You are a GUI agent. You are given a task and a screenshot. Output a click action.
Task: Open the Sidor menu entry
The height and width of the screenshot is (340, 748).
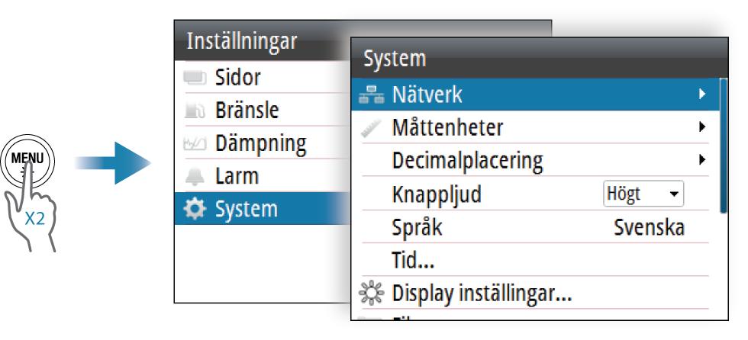click(x=261, y=77)
